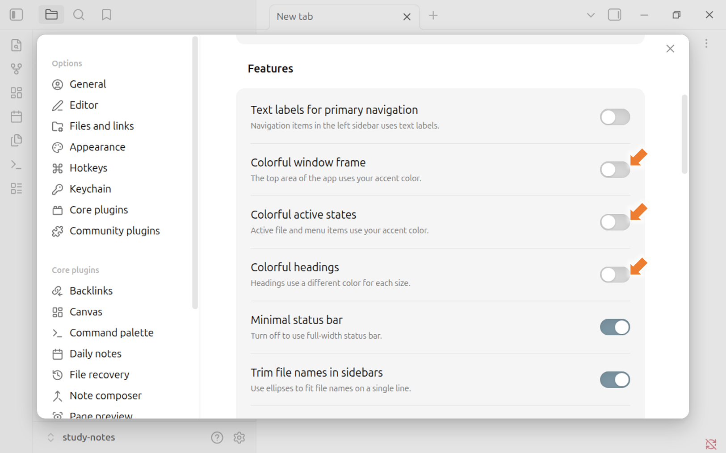
Task: Select the New tab tab
Action: tap(344, 17)
